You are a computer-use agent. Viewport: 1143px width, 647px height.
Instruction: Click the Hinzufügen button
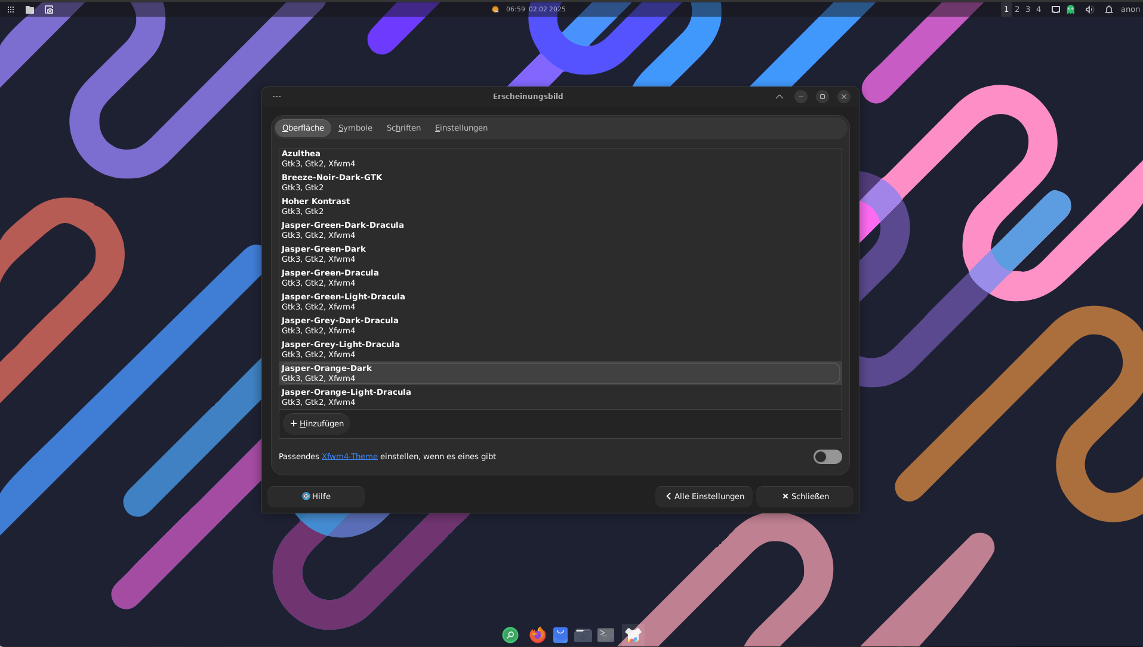[x=316, y=423]
